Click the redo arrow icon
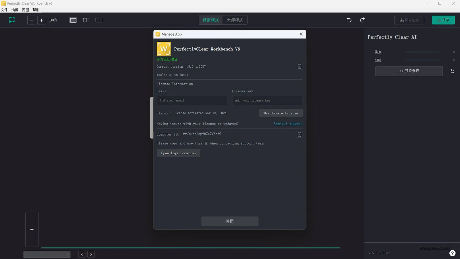 (363, 20)
